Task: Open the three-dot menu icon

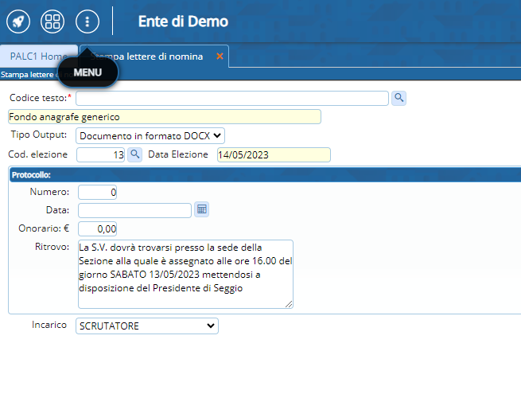Action: pos(87,21)
